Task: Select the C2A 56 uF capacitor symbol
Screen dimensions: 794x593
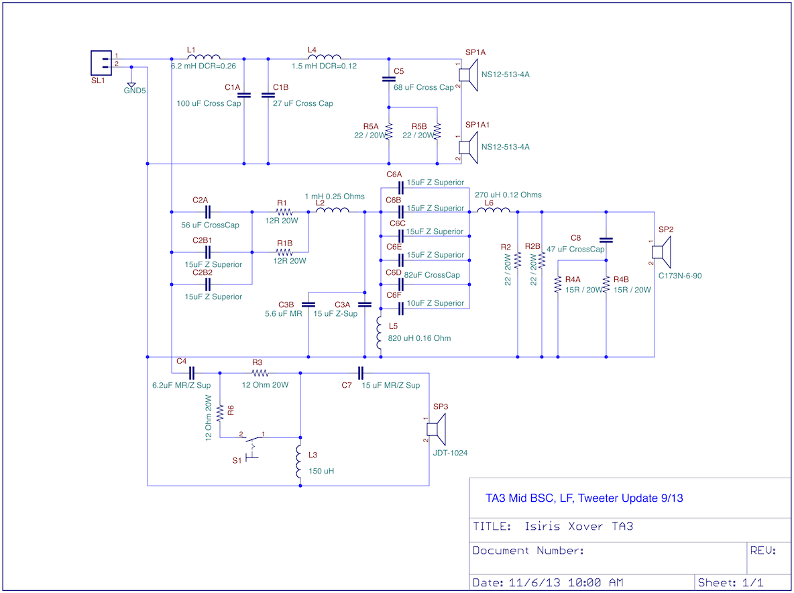Action: (207, 212)
